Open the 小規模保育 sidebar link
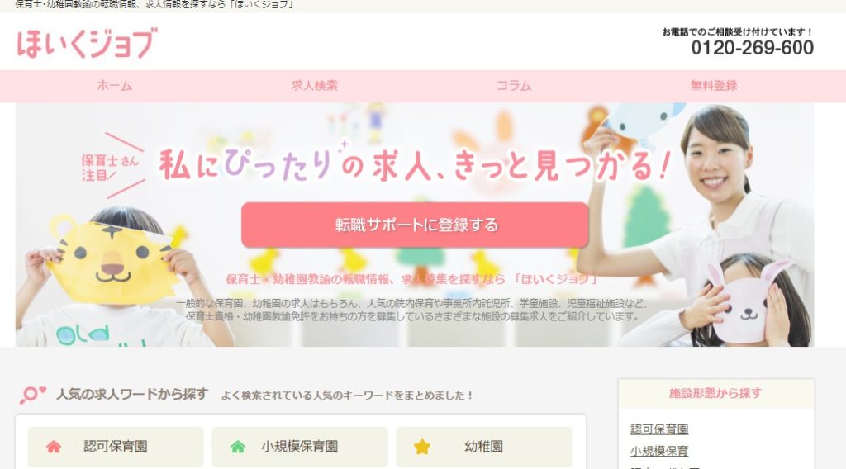This screenshot has height=469, width=846. (x=659, y=451)
